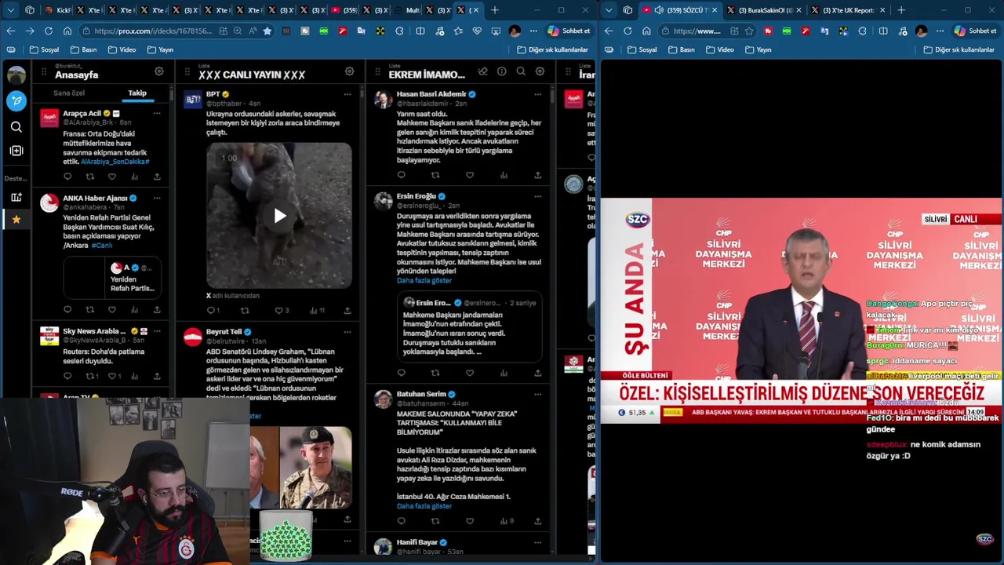
Task: Create a new deck in X Pro sidebar
Action: click(x=16, y=198)
